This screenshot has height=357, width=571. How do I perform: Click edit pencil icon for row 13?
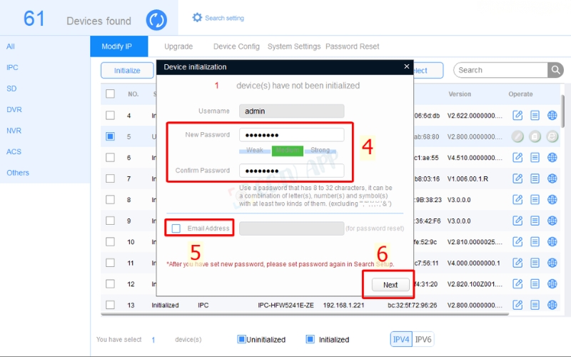click(517, 305)
